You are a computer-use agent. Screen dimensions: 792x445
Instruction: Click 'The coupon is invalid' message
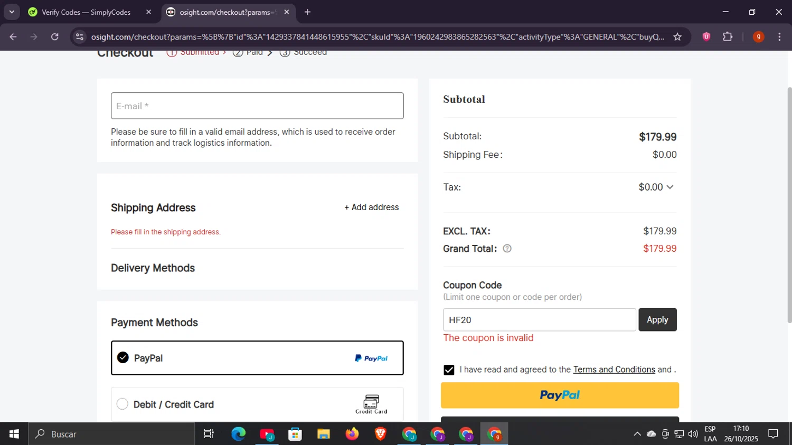488,338
